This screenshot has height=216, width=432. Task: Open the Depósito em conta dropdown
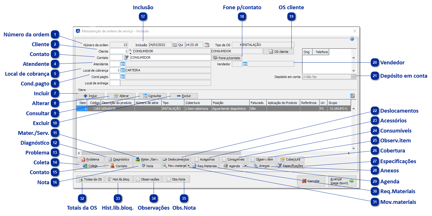(354, 77)
